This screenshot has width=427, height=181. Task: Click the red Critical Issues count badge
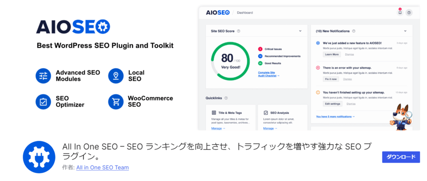[x=260, y=49]
